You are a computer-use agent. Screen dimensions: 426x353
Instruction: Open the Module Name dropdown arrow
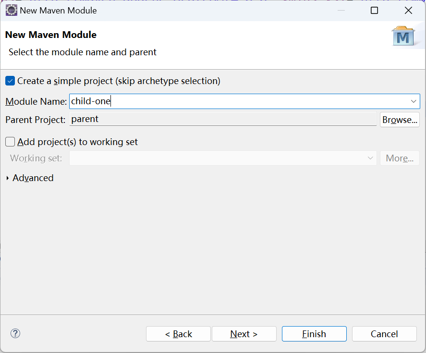(414, 101)
